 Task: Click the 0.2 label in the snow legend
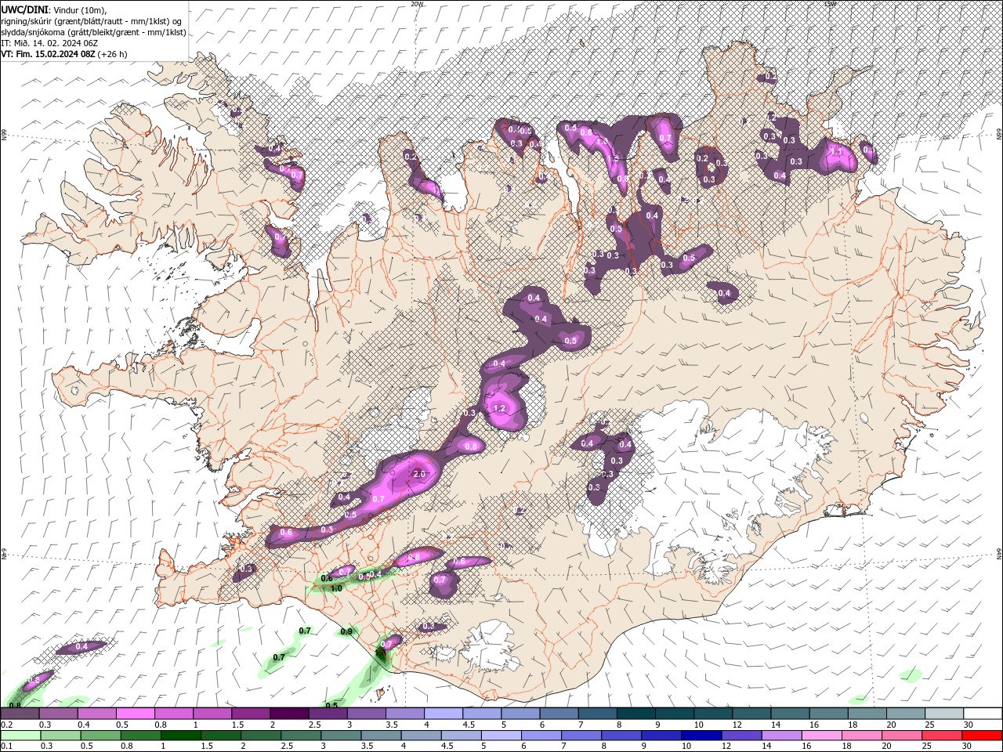pyautogui.click(x=5, y=725)
